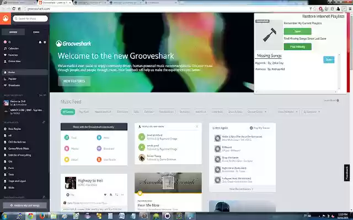Viewport: 353px width, 220px height.
Task: Expand the Choose Genre dropdown
Action: (257, 112)
